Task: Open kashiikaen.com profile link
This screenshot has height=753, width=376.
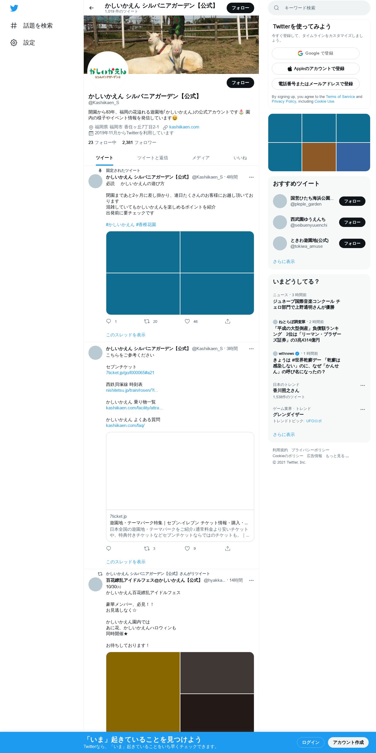Action: (x=184, y=127)
